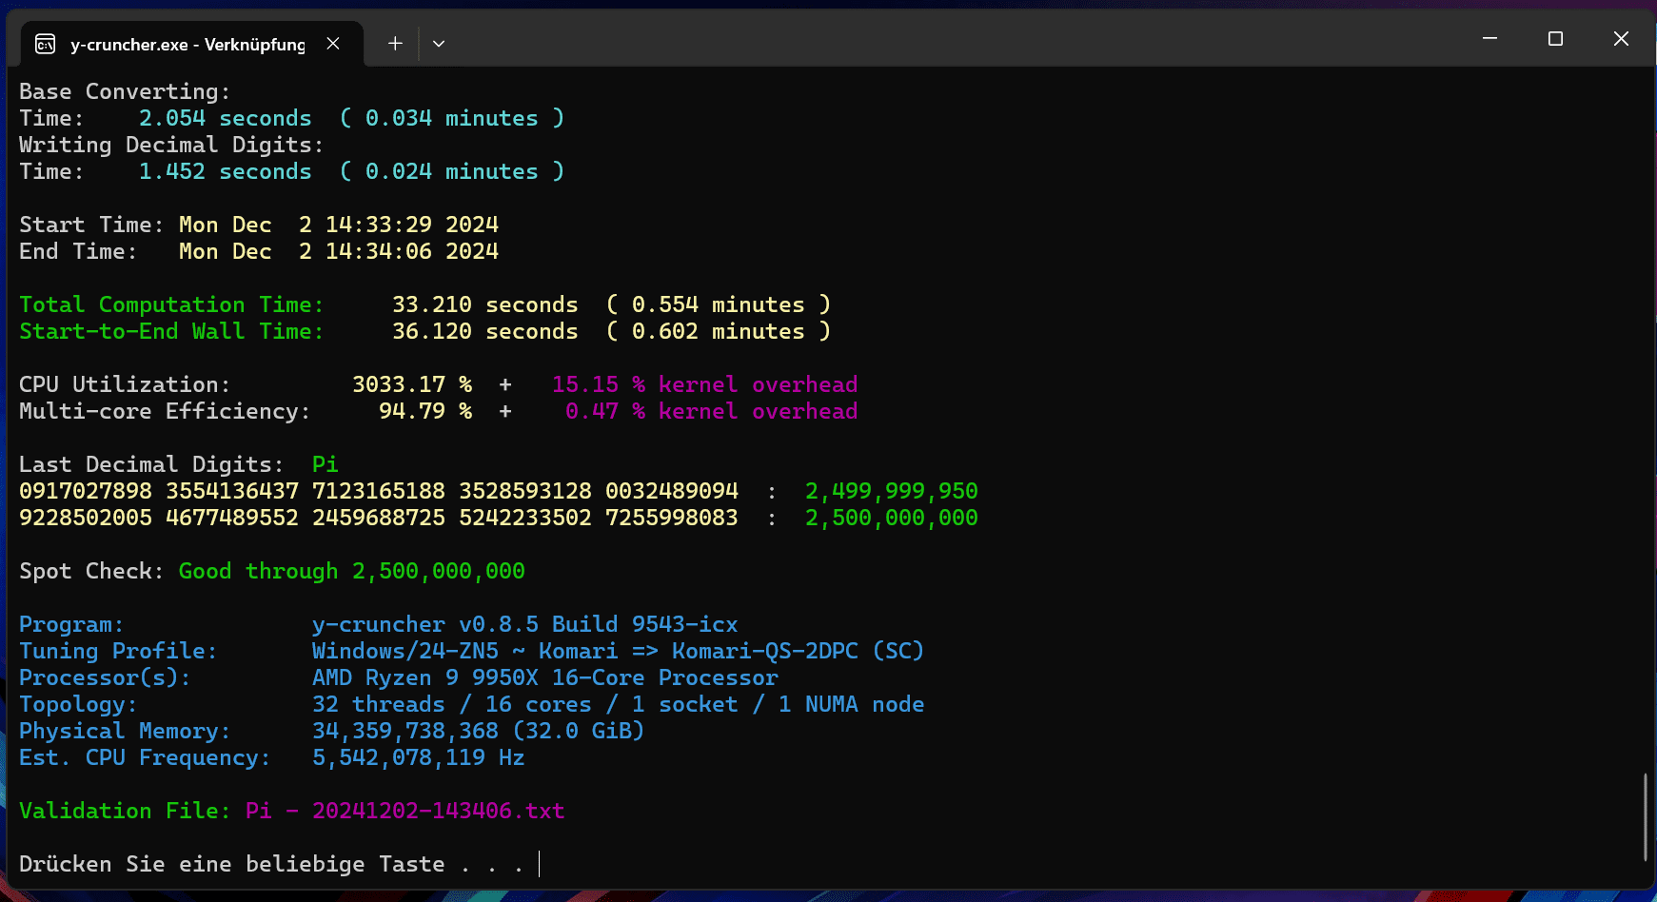Maximize the terminal window
Screen dimensions: 1657x902
point(1555,38)
